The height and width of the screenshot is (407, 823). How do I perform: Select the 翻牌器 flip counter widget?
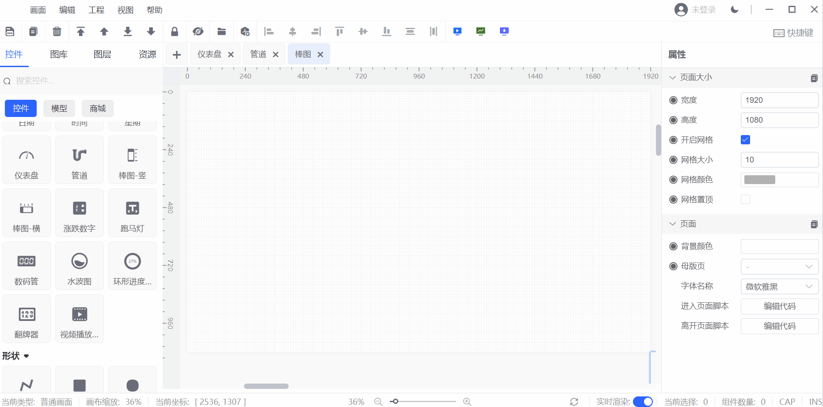pos(27,319)
